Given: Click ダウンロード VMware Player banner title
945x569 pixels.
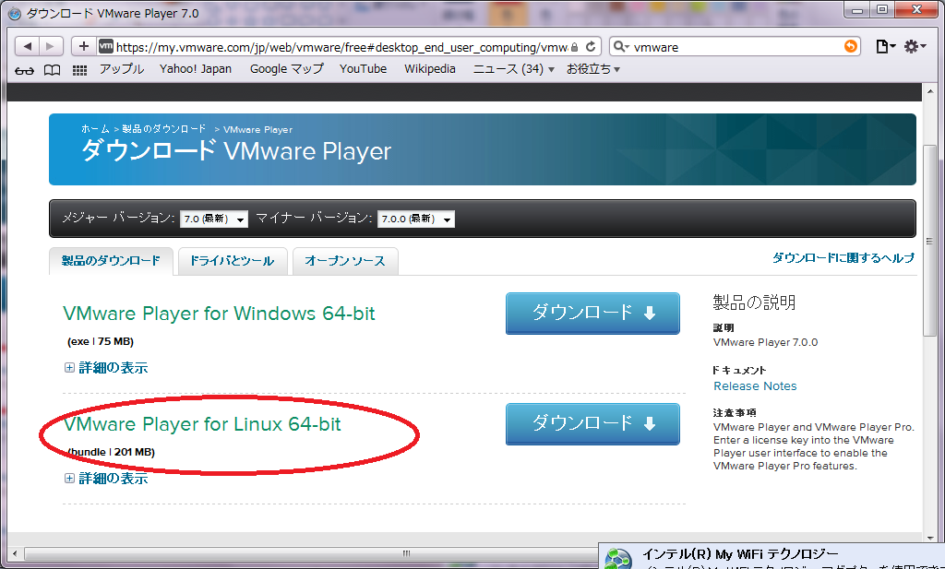Looking at the screenshot, I should 236,150.
